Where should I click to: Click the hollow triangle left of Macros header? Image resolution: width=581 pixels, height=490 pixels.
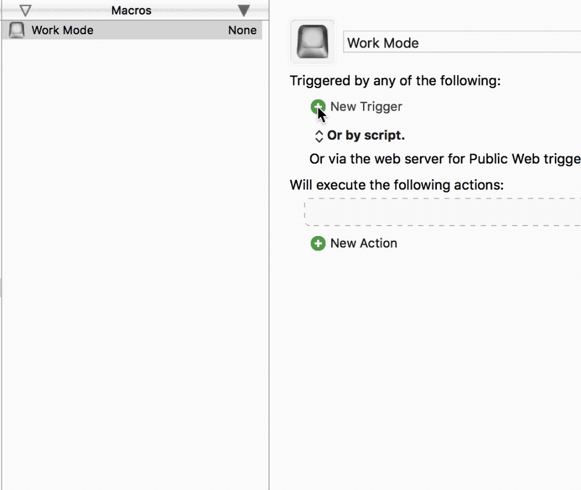coord(26,10)
